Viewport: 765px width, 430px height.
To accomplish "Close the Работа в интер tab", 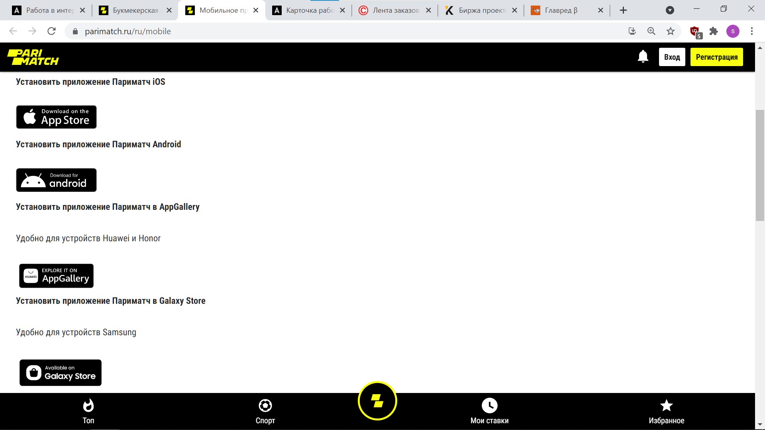I will pyautogui.click(x=82, y=10).
